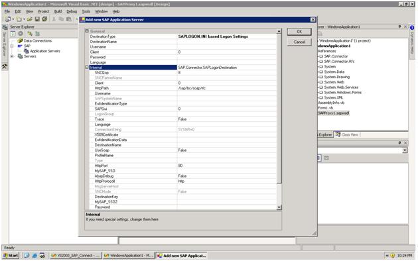Click the Open File folder icon
The image size is (418, 261).
[x=30, y=19]
